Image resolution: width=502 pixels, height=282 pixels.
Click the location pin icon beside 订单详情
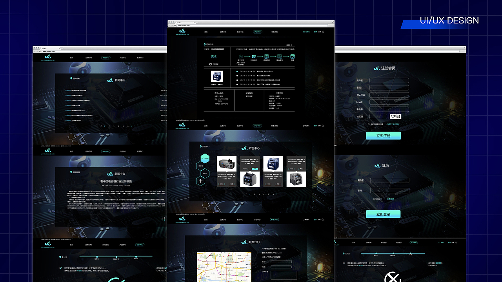[x=205, y=45]
